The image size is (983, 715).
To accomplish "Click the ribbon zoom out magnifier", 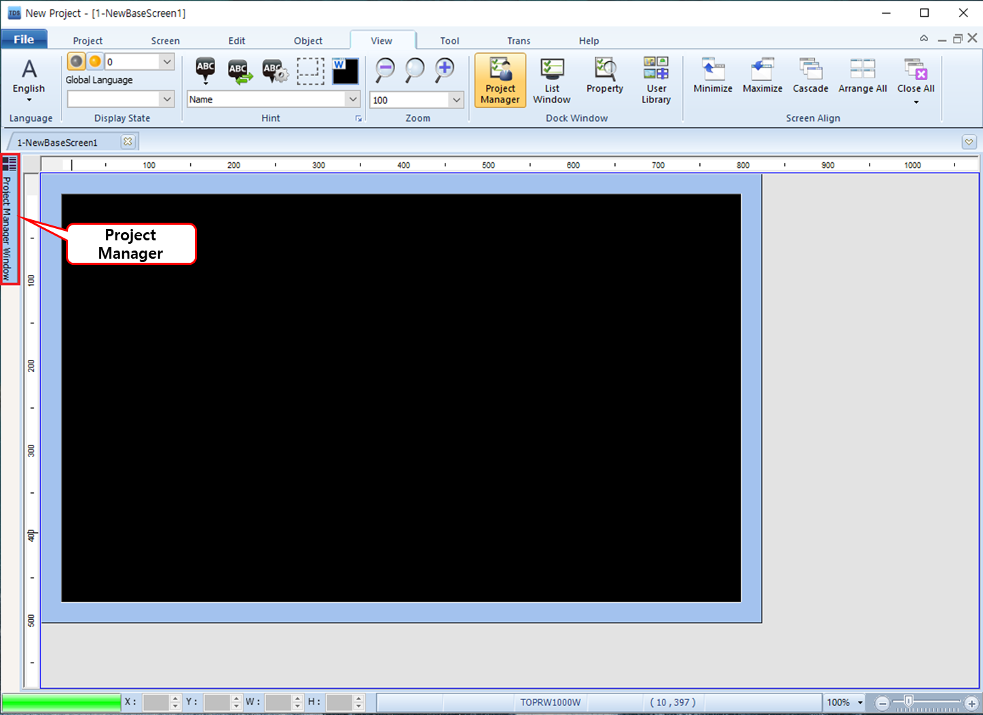I will tap(385, 69).
